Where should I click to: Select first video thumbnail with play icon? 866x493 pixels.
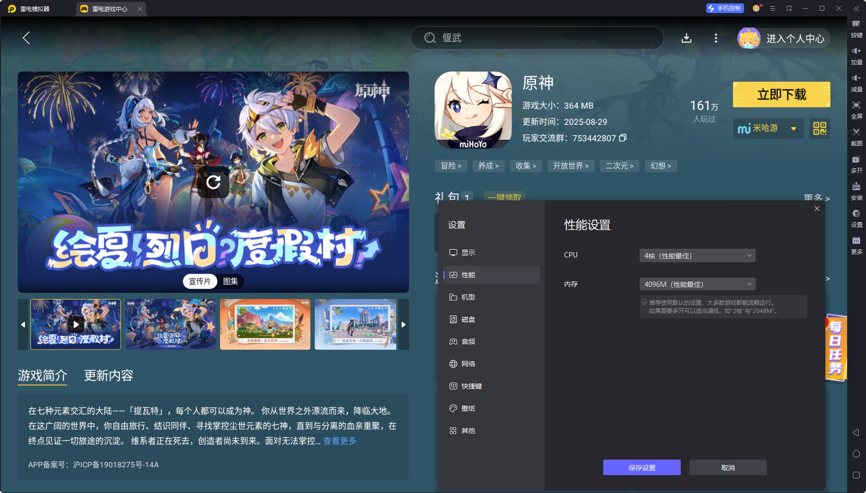click(75, 324)
